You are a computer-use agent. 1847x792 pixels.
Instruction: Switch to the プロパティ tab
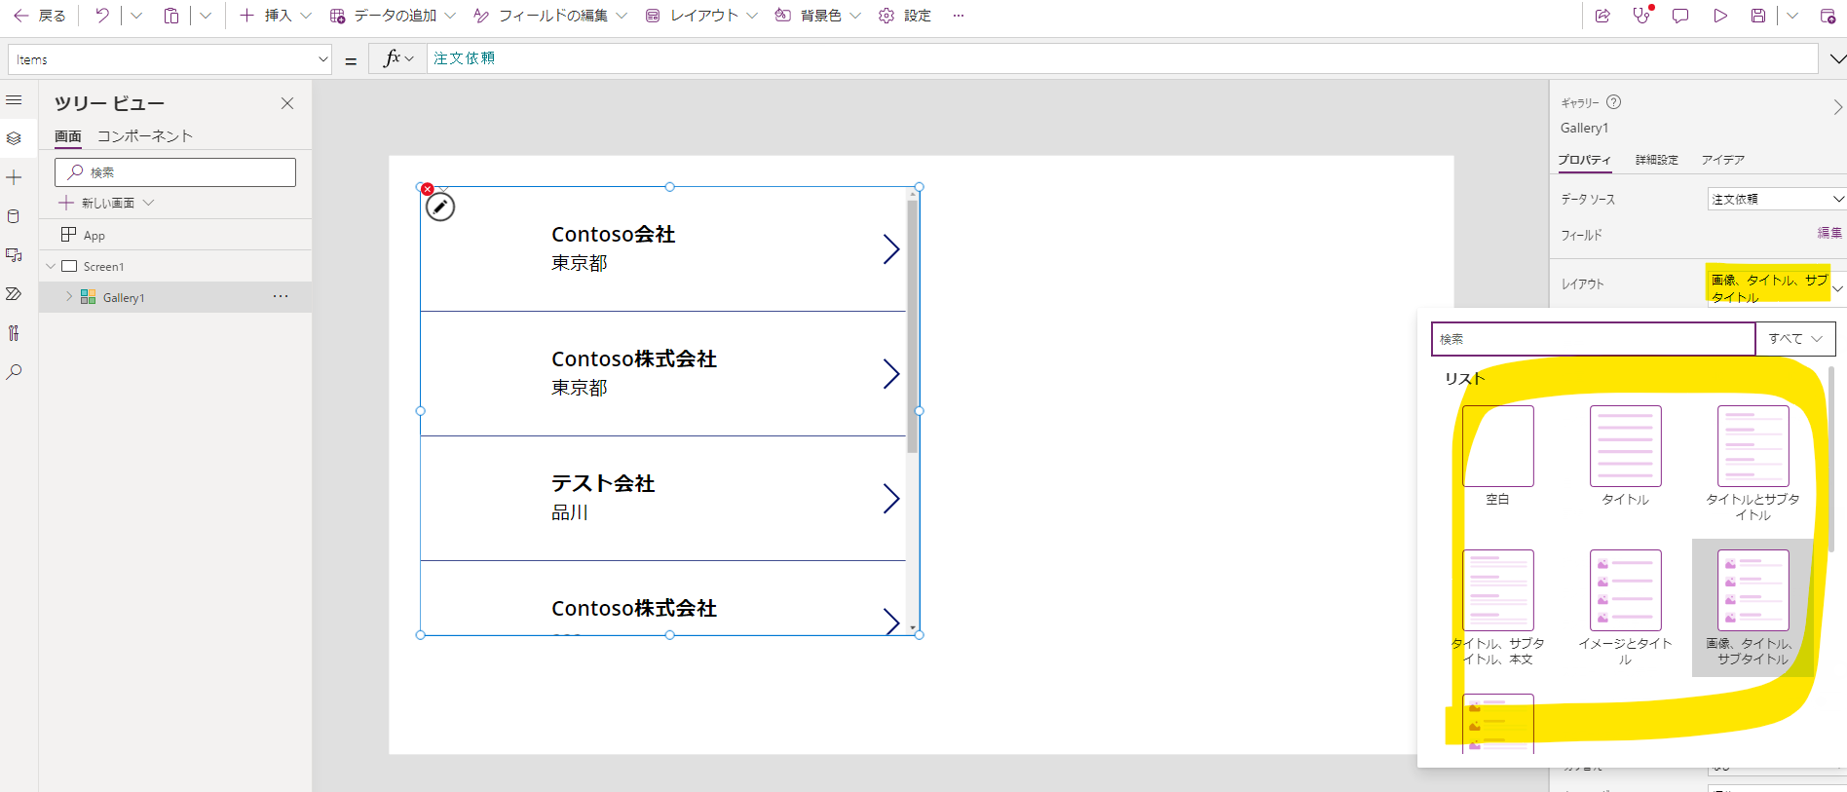[1584, 160]
